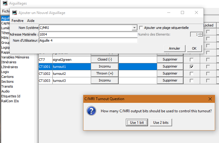The width and height of the screenshot is (219, 143).
Task: Delete turnout3 using Supprimer button
Action: coord(170,81)
